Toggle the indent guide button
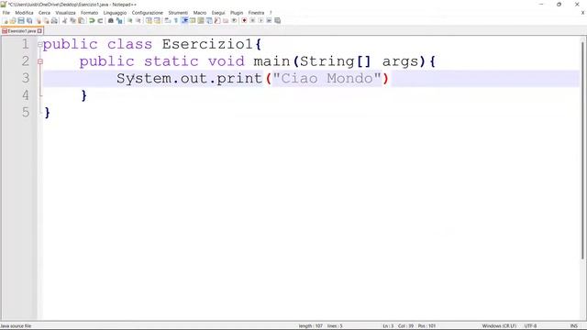 point(184,20)
